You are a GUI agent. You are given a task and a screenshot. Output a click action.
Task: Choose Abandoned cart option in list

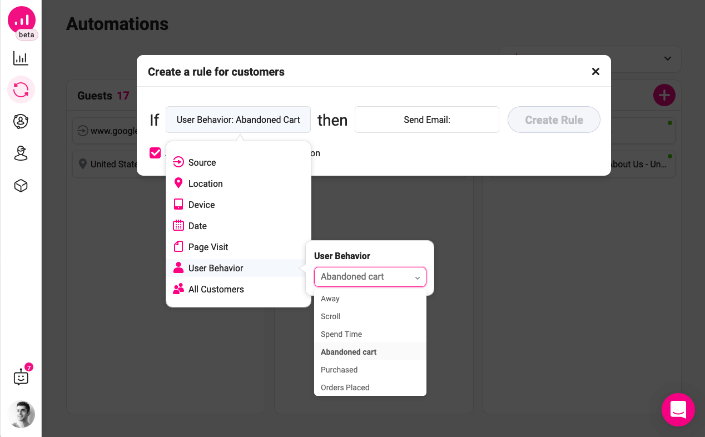tap(370, 352)
